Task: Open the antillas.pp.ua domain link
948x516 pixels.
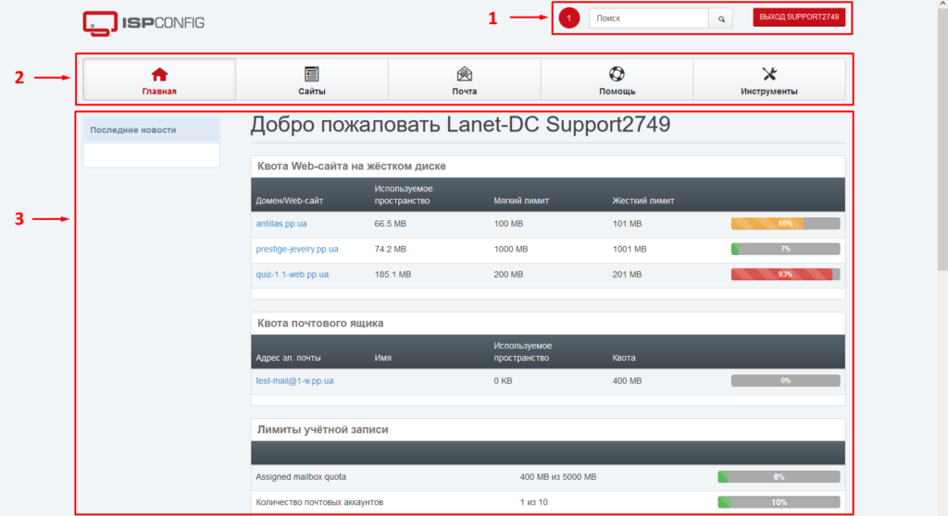Action: coord(282,224)
